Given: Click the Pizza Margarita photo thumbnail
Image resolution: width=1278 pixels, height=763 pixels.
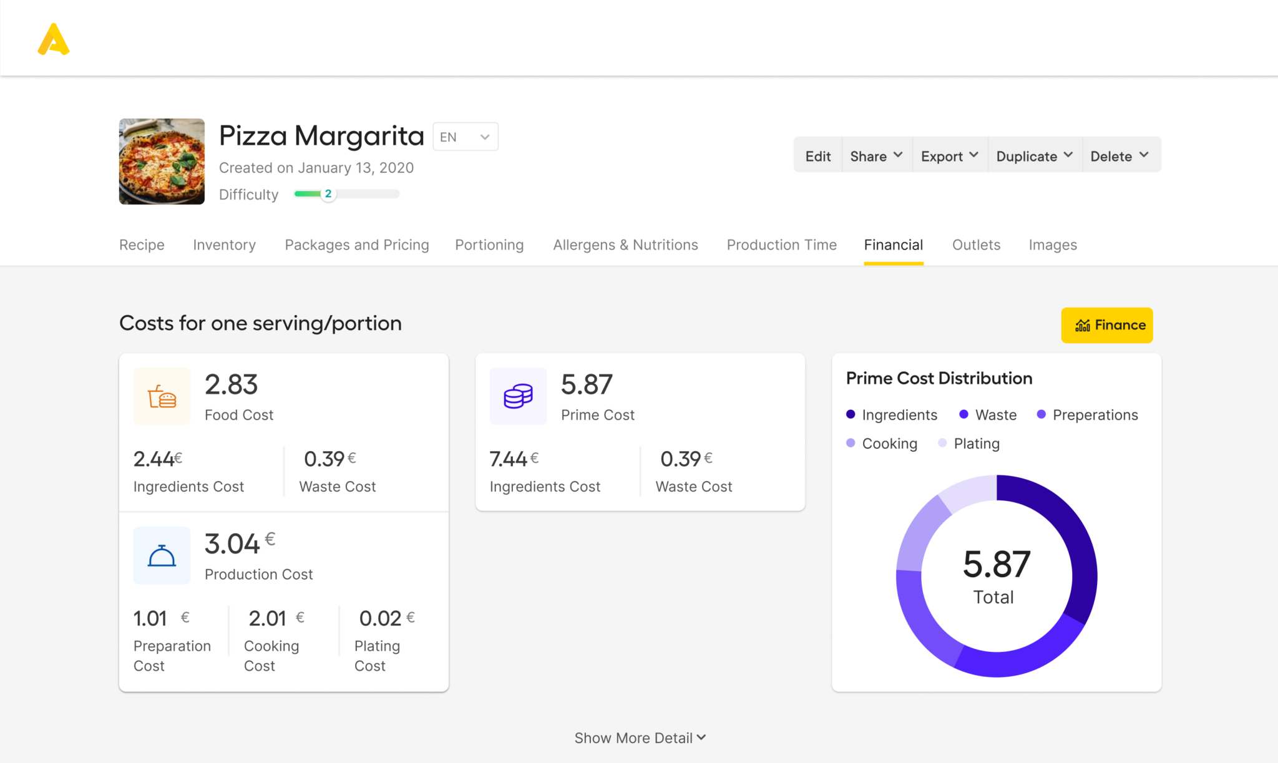Looking at the screenshot, I should click(161, 161).
